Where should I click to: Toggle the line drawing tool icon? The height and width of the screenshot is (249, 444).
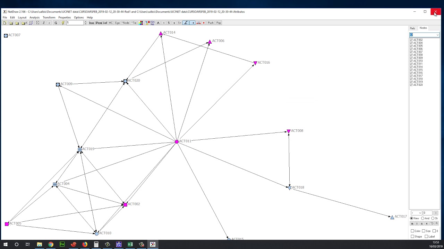coord(186,23)
